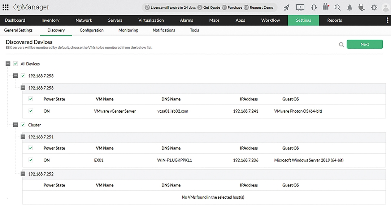Image resolution: width=391 pixels, height=211 pixels.
Task: Click the Get Quote link
Action: point(212,8)
